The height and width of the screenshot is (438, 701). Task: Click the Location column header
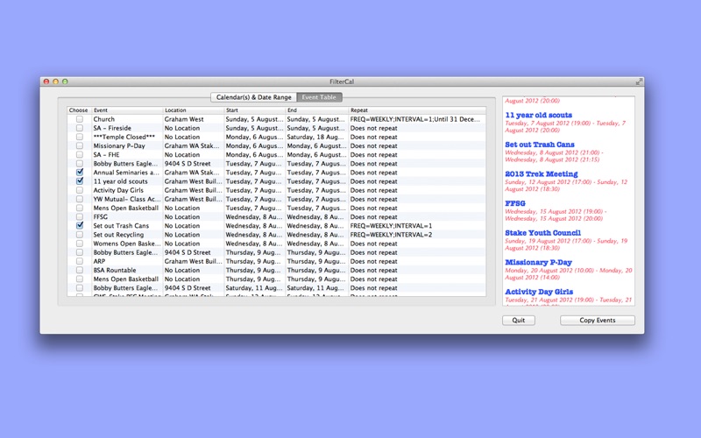[193, 110]
